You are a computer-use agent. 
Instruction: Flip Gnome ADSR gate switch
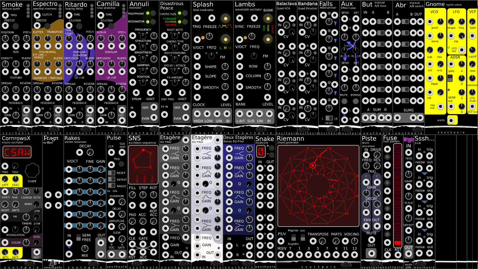[x=450, y=78]
